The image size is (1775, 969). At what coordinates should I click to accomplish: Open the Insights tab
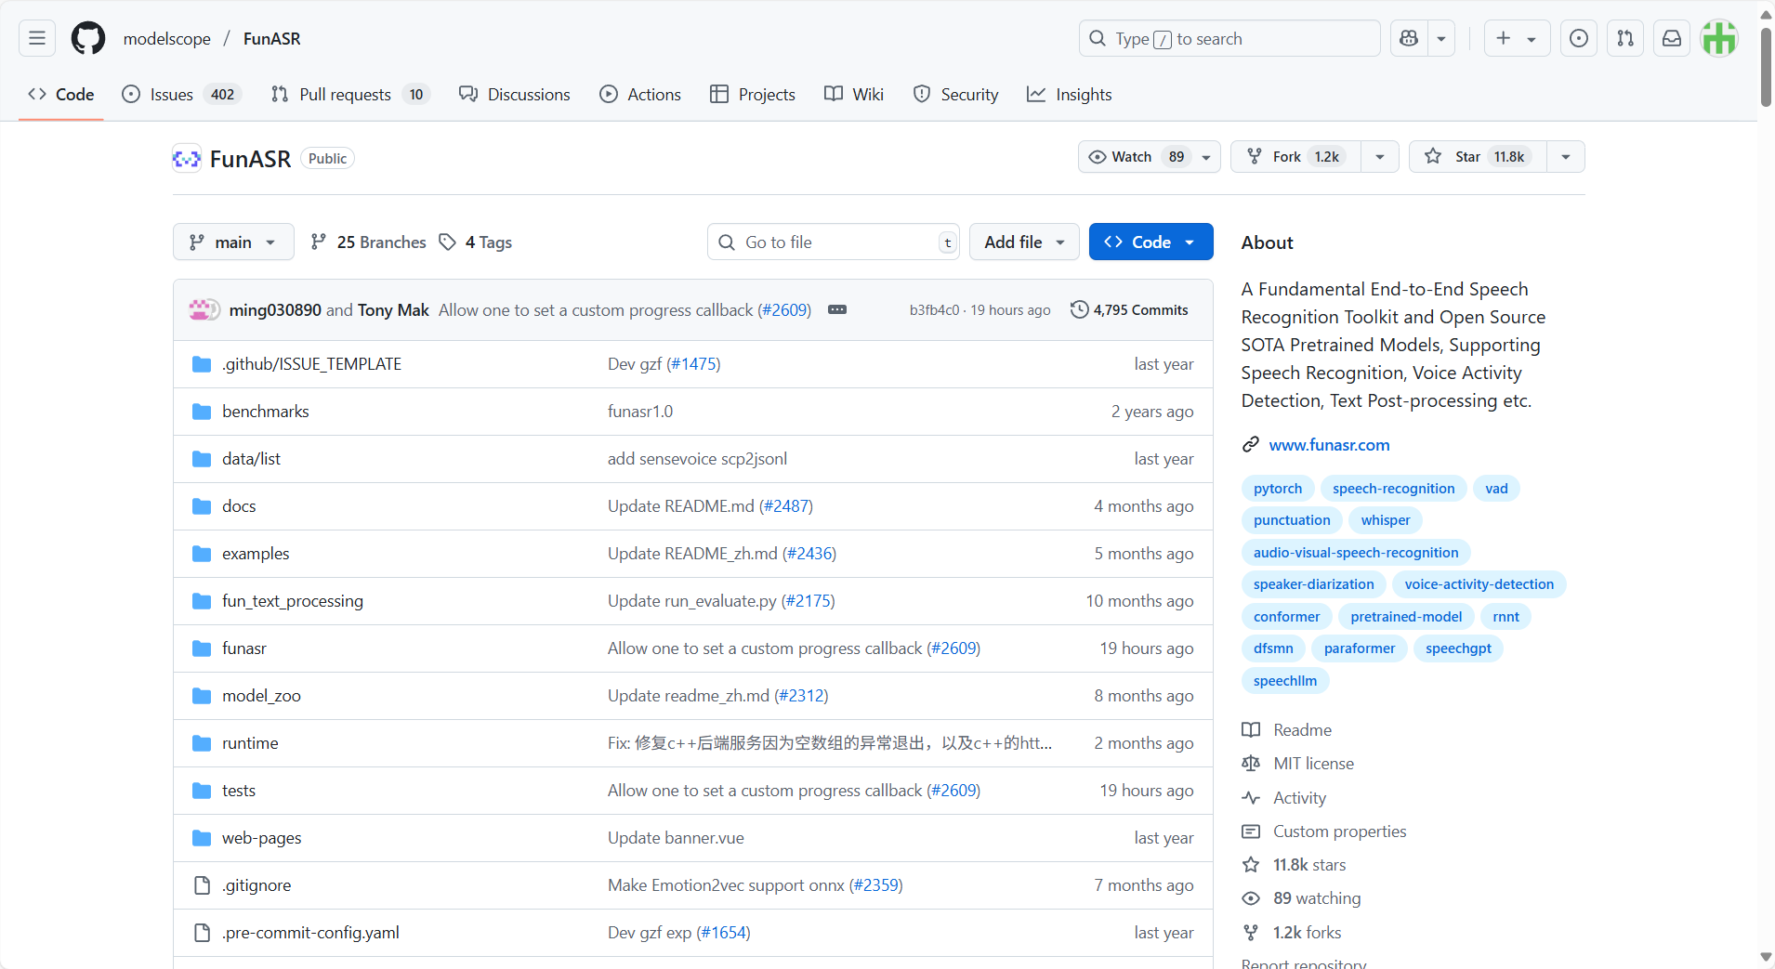(x=1070, y=94)
